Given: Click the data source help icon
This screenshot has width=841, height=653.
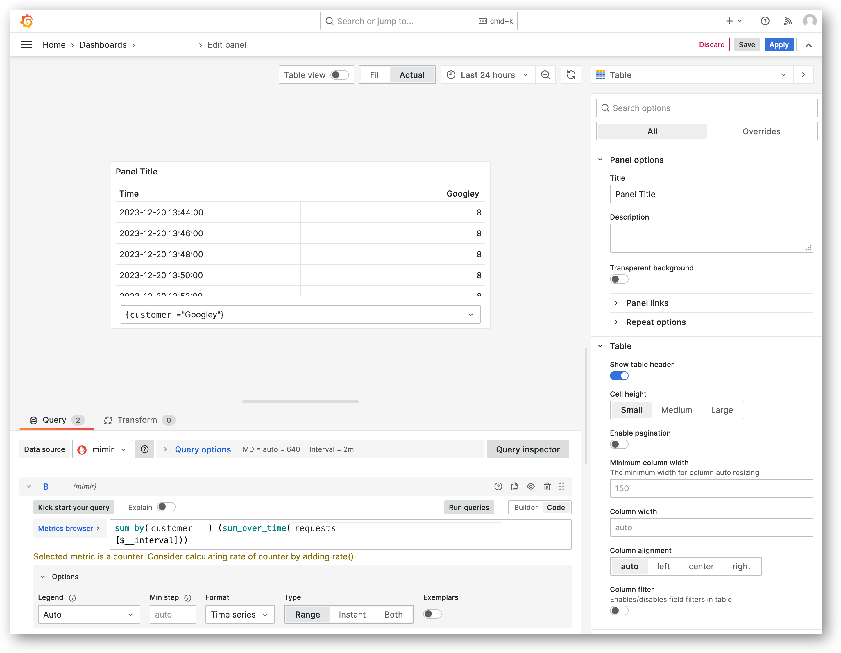Looking at the screenshot, I should pyautogui.click(x=145, y=449).
